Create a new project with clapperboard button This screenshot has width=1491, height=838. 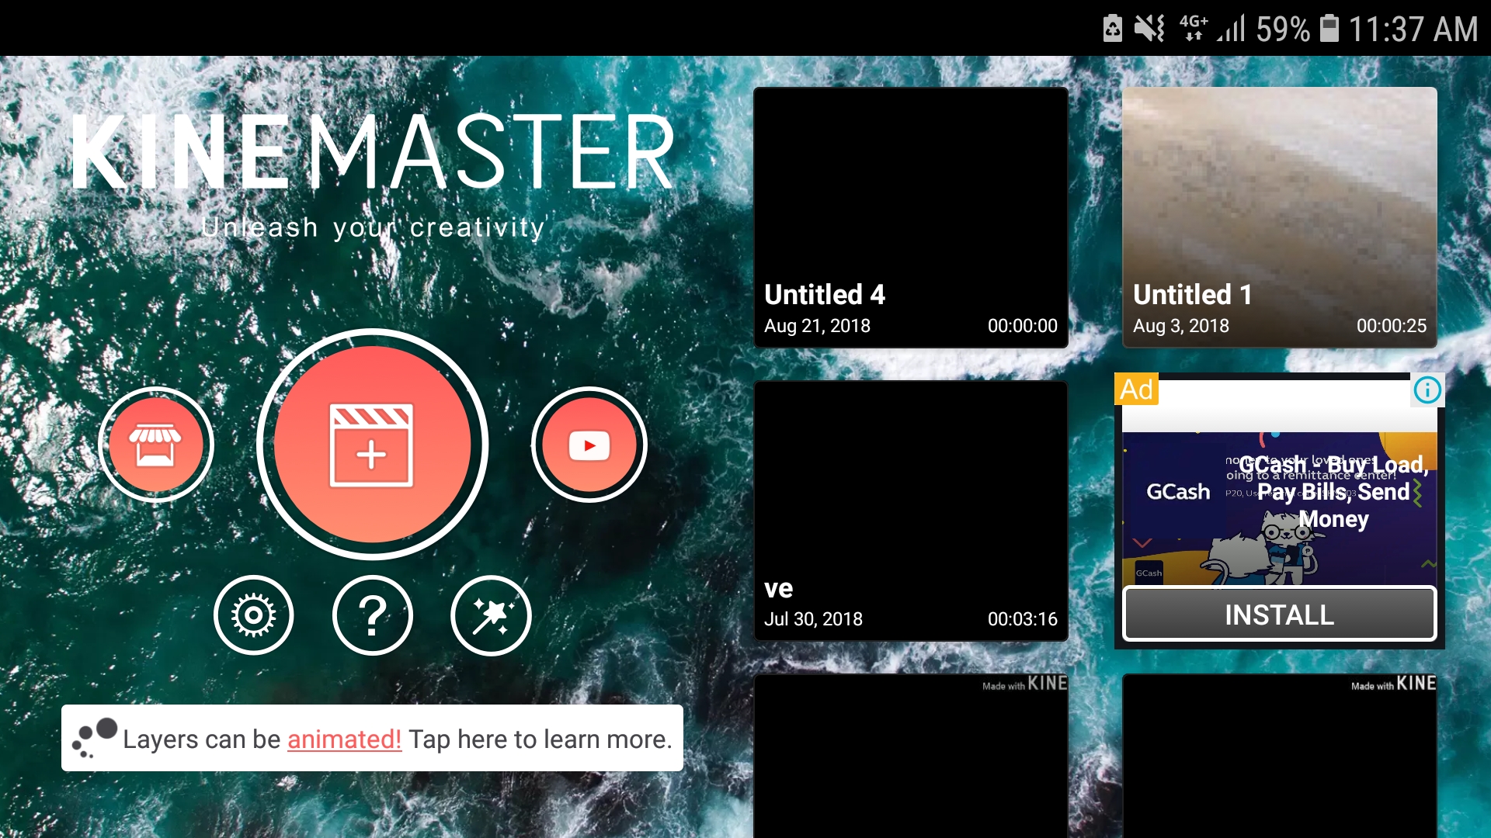coord(372,445)
